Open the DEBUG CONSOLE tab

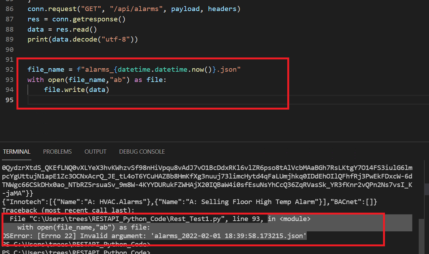point(142,152)
